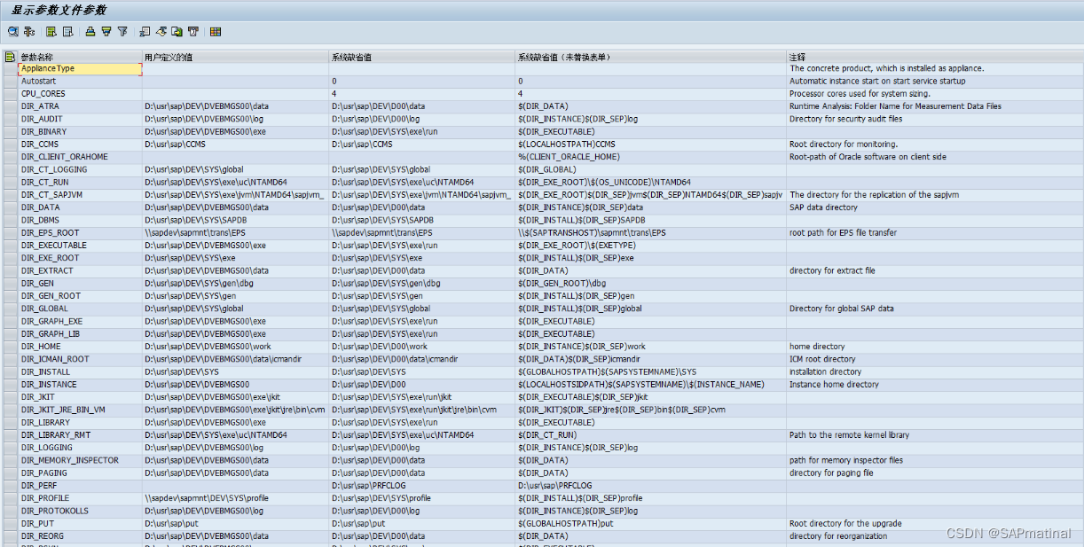Sort the list in ascending order
The image size is (1084, 547).
click(90, 32)
